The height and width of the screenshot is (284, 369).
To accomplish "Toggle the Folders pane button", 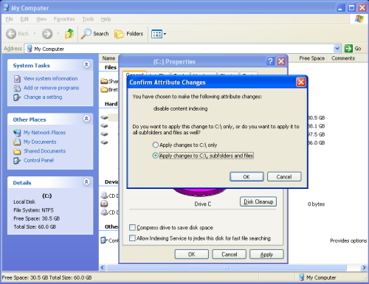I will (128, 34).
